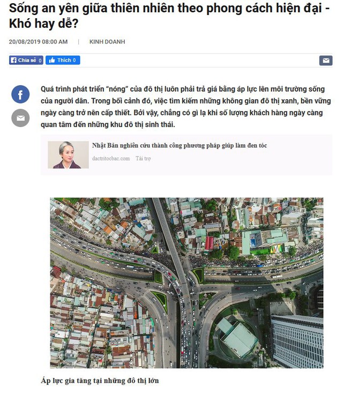Click the article headline Sống an yên
Image resolution: width=343 pixels, height=393 pixels.
(169, 16)
